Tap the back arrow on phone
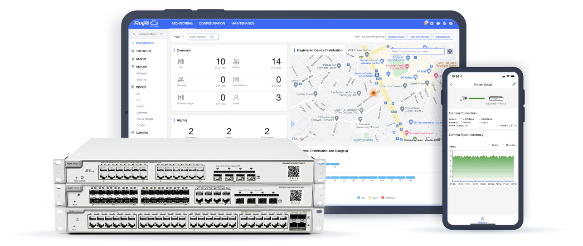Viewport: 583px width, 246px height. (451, 84)
